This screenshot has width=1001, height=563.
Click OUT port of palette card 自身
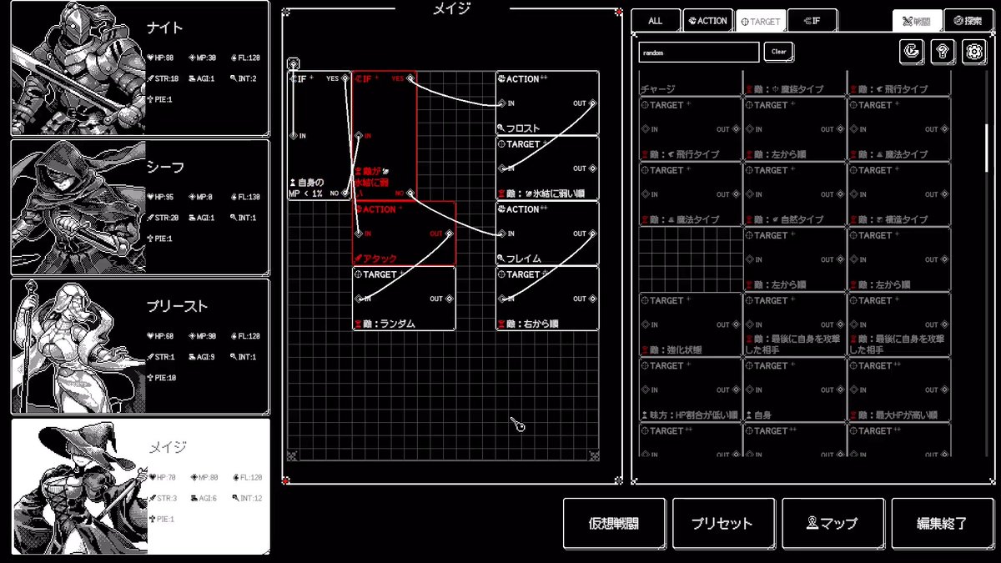tap(838, 390)
